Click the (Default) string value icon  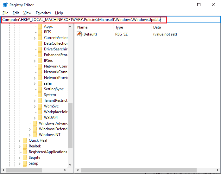click(79, 34)
